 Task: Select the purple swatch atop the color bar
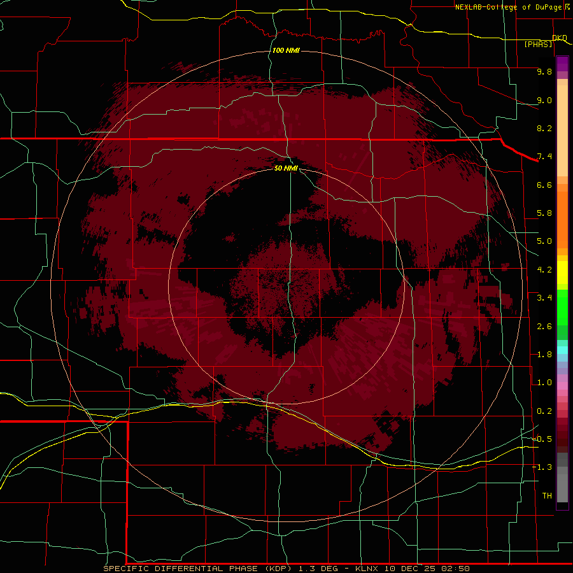tap(562, 64)
